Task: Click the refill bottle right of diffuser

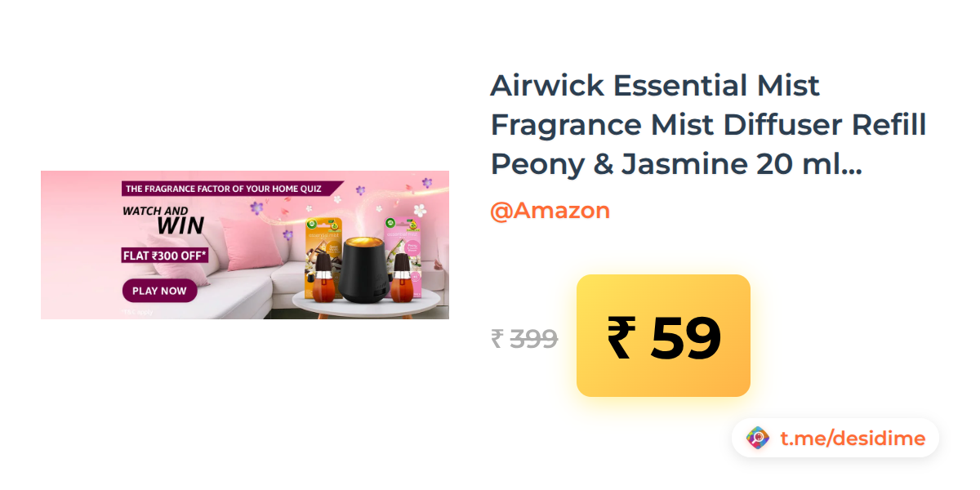Action: tap(401, 276)
